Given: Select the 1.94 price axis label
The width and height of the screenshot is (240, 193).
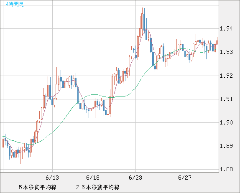Looking at the screenshot, I should (226, 28).
